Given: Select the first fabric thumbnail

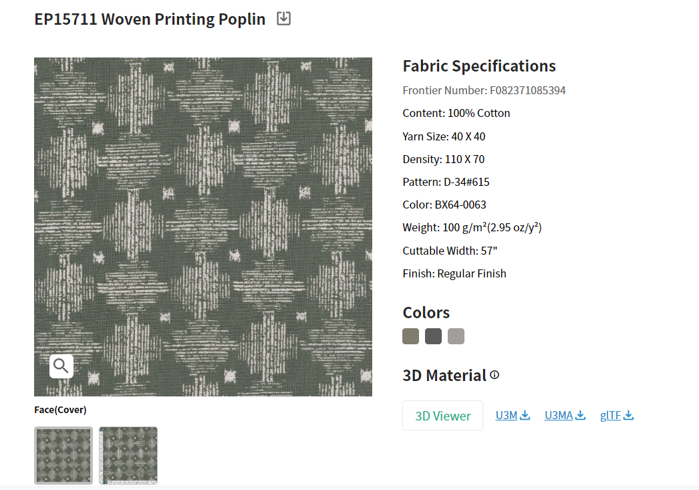Looking at the screenshot, I should 63,455.
